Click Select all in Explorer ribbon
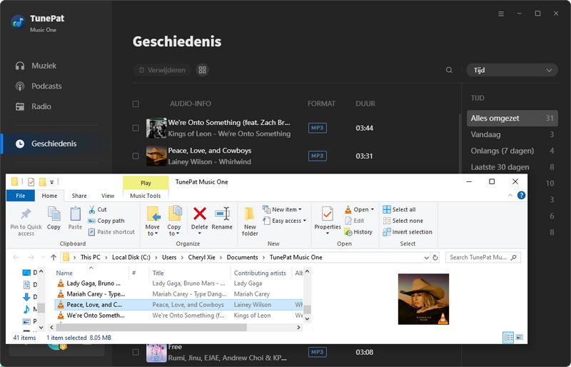 tap(399, 209)
